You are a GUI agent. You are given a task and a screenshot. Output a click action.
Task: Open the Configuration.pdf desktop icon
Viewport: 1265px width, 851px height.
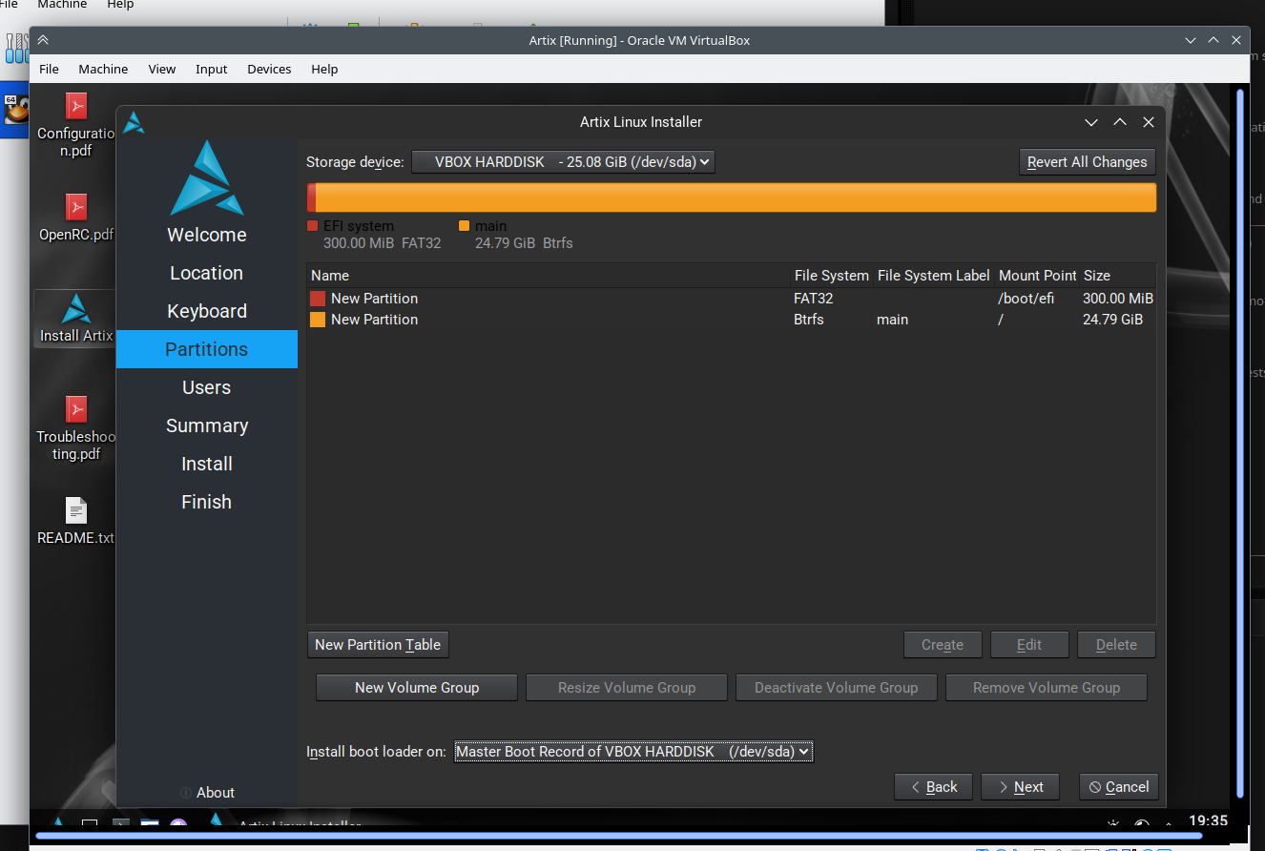coord(75,124)
